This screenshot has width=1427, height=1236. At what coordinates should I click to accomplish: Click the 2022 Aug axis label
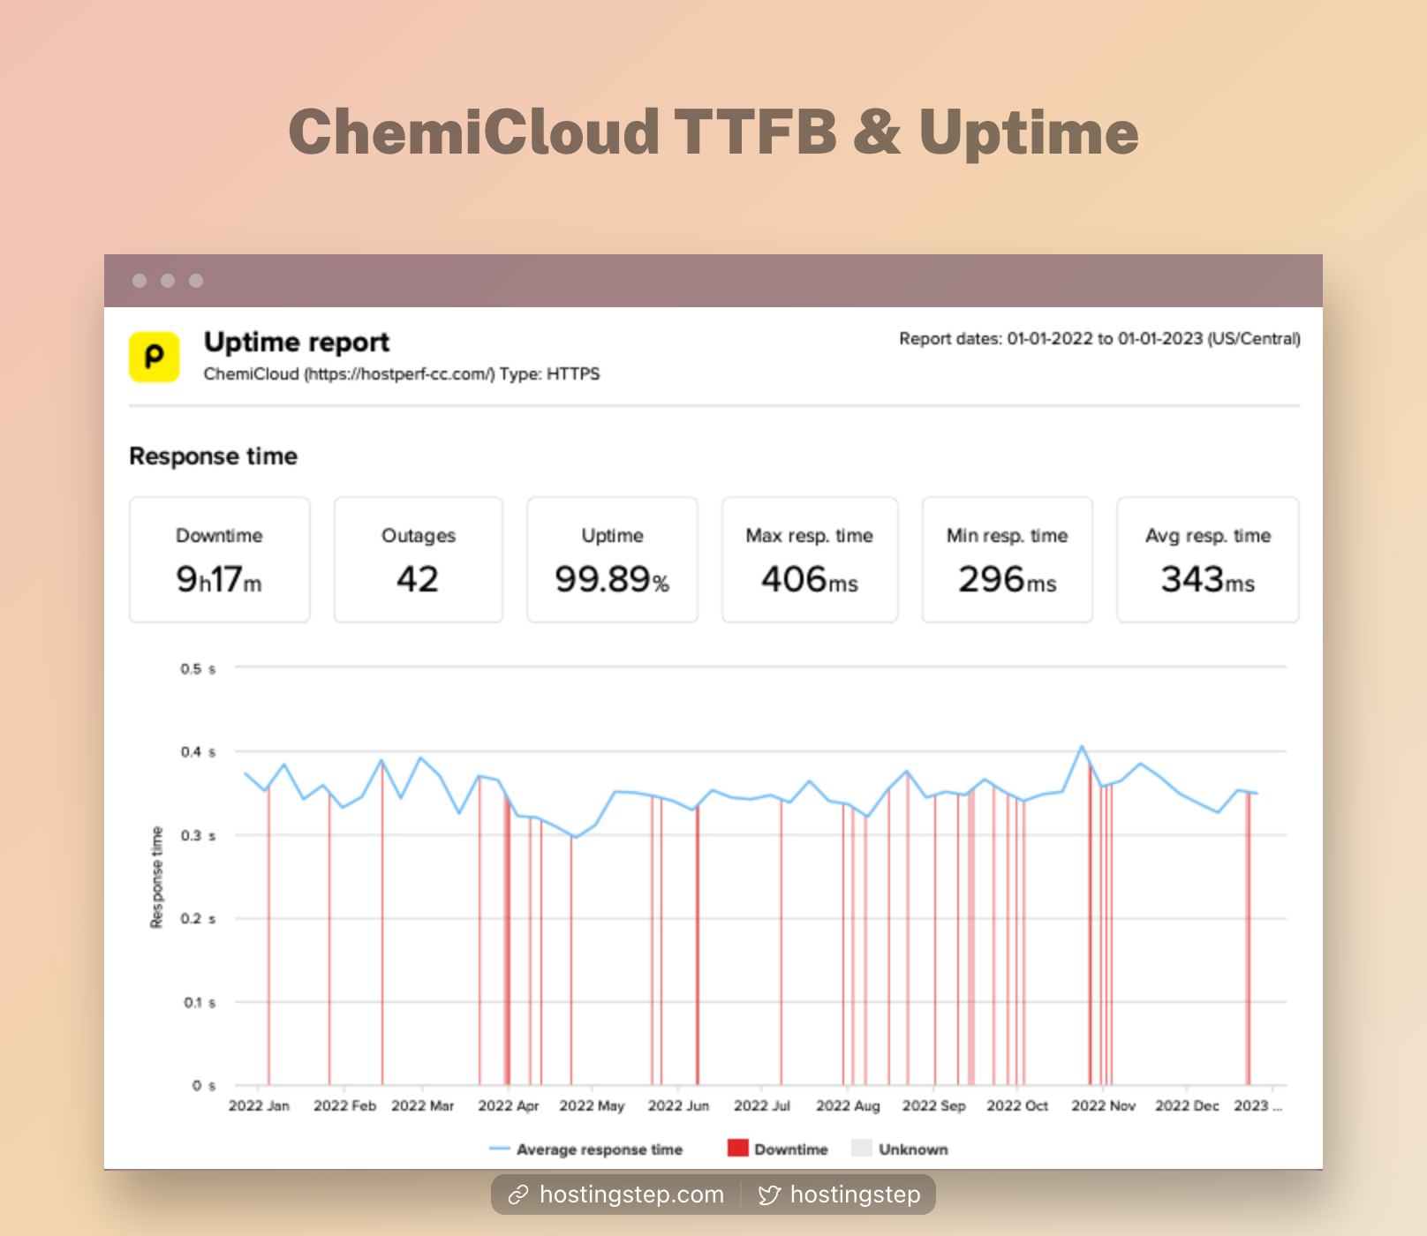848,1105
